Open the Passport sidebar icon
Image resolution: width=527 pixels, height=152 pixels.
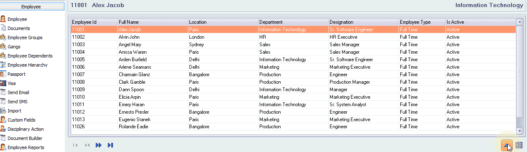pos(3,74)
